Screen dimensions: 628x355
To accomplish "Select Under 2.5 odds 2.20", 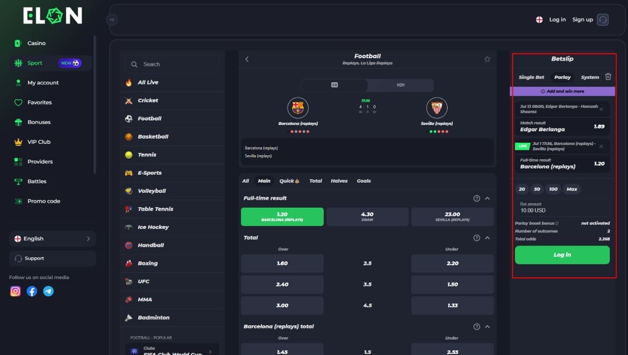I will tap(452, 263).
